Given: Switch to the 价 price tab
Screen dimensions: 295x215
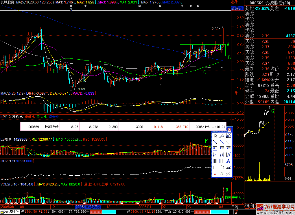Looking at the screenshot, I should click(x=253, y=206).
